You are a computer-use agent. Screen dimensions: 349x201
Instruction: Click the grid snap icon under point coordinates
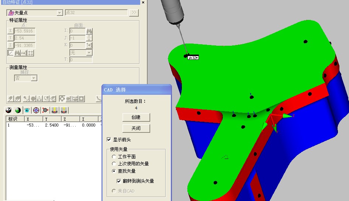coord(31,53)
